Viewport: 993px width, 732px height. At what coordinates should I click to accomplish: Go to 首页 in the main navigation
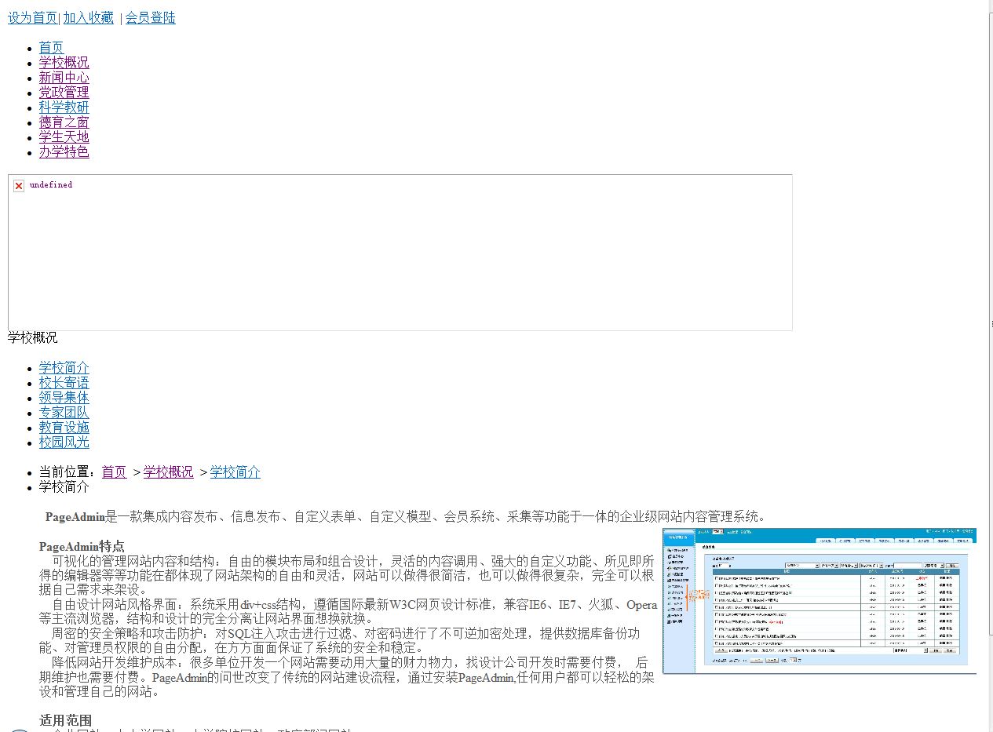click(52, 48)
